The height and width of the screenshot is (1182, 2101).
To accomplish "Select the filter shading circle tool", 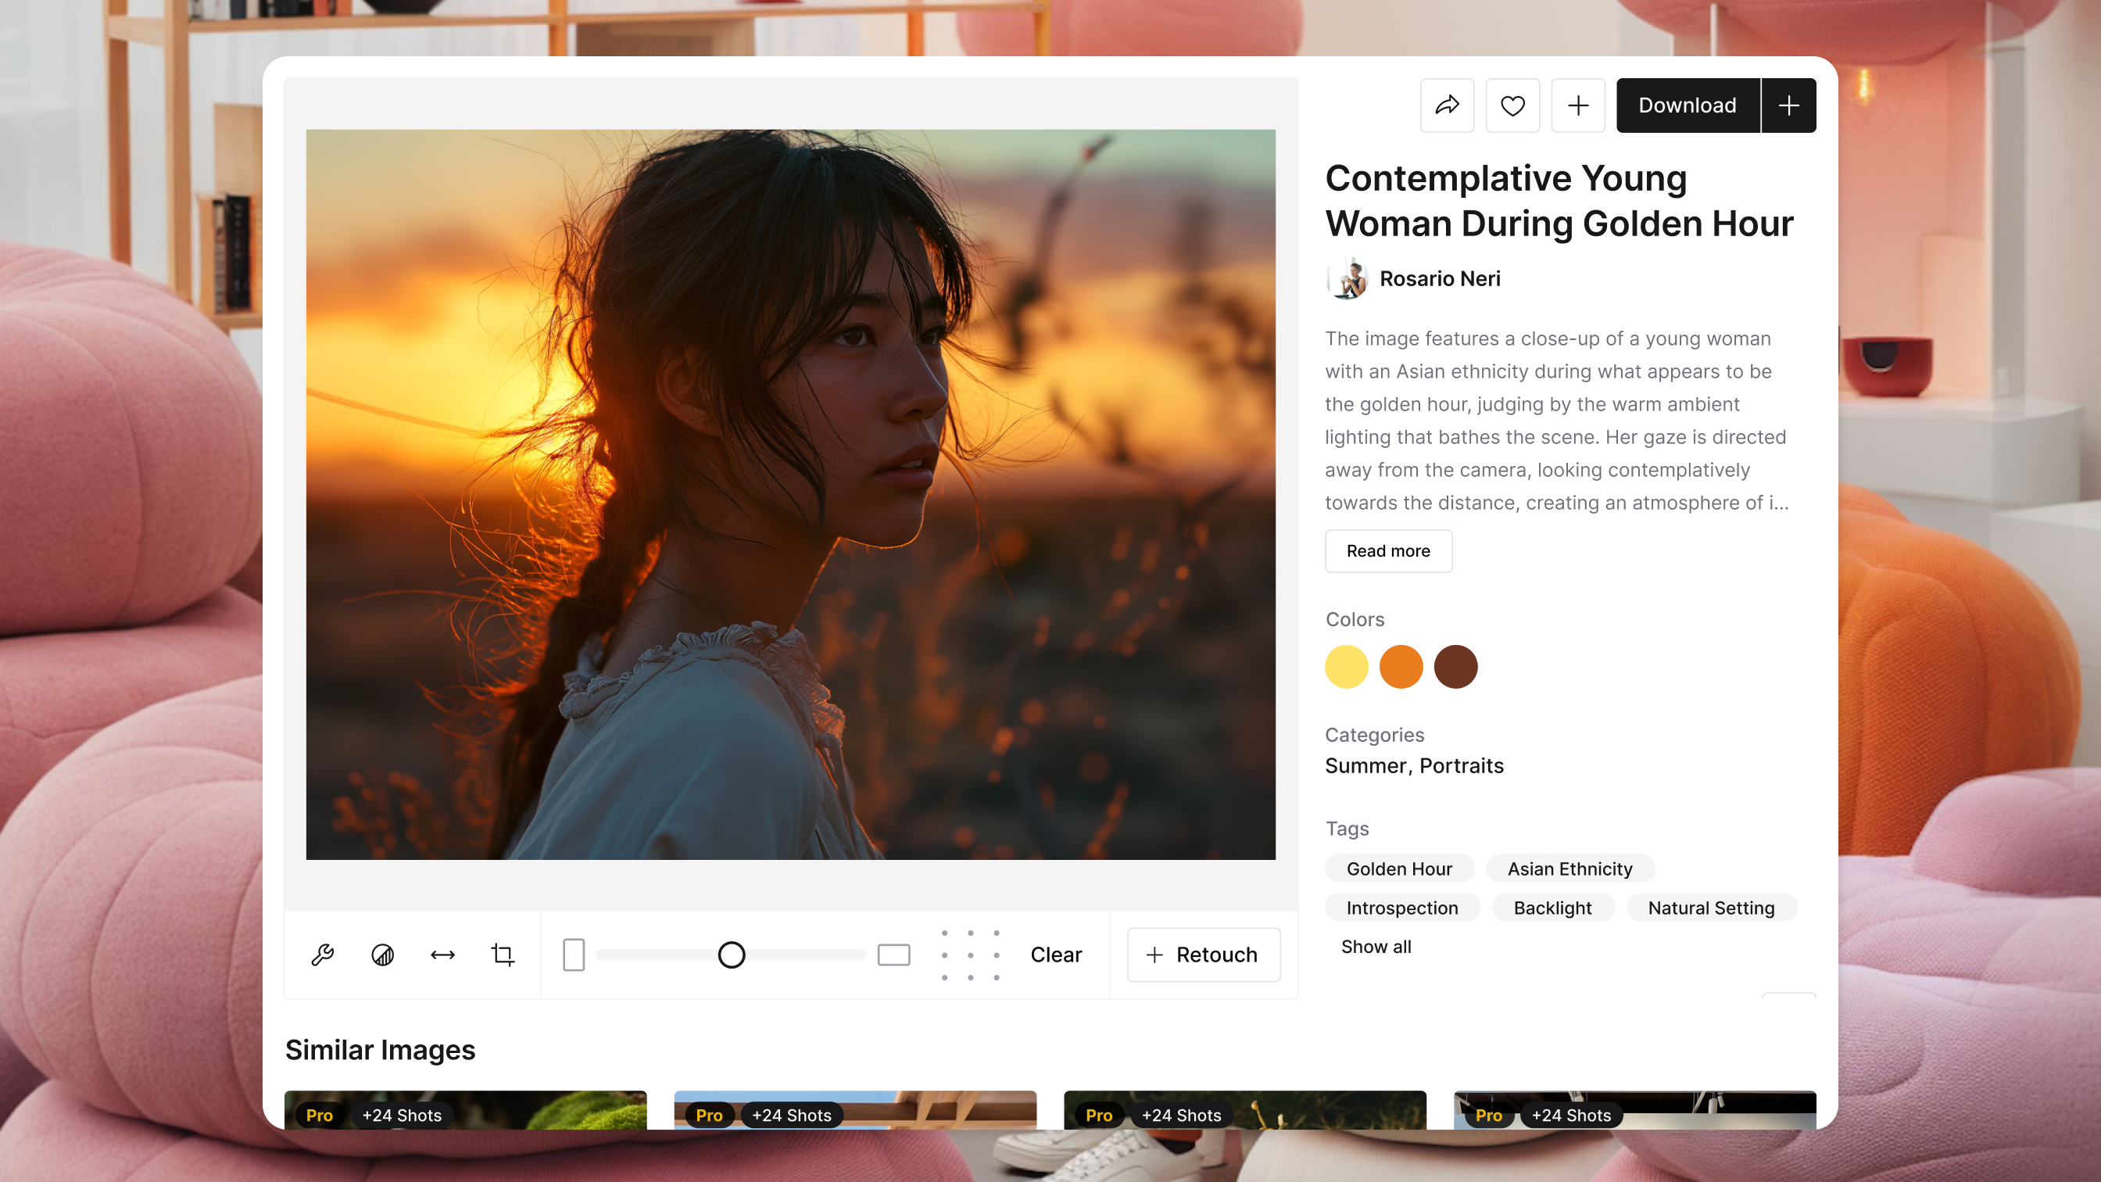I will (x=382, y=955).
